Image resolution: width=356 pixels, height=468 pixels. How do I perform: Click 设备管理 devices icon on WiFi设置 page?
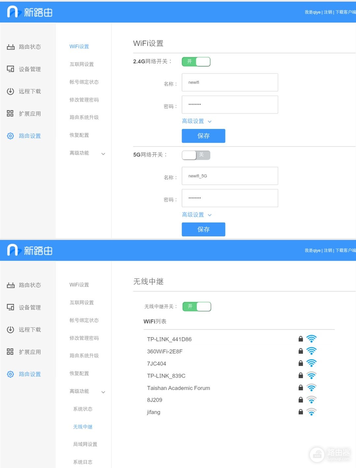11,69
